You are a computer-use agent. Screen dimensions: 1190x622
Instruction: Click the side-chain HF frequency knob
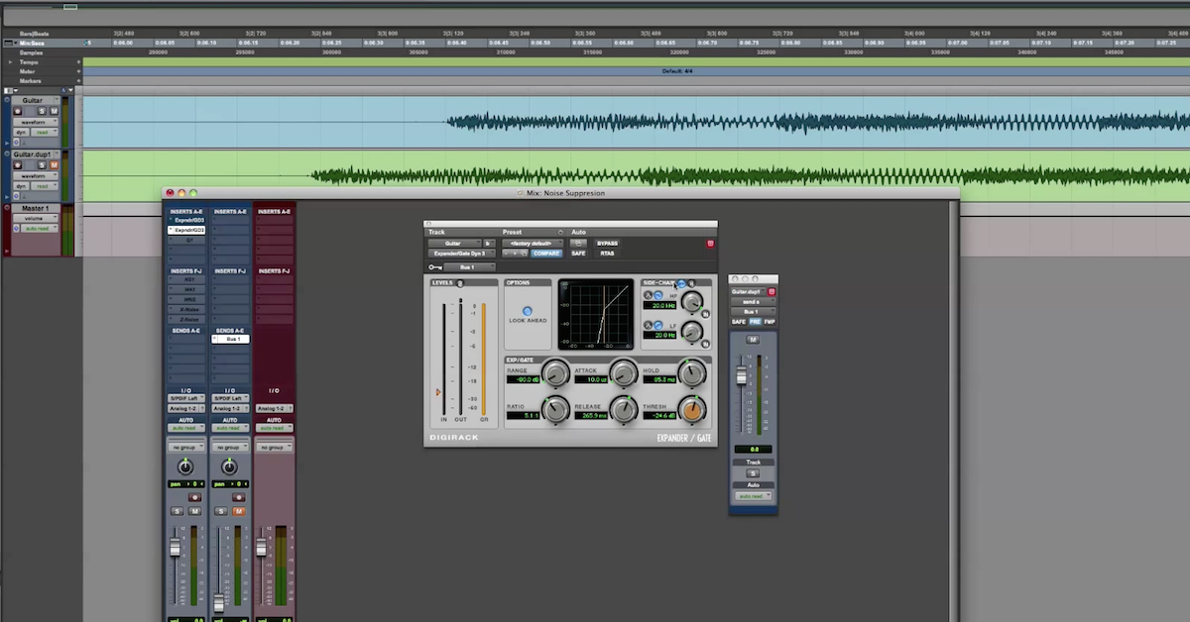[691, 300]
